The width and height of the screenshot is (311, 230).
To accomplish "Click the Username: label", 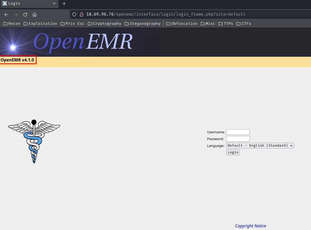I will pyautogui.click(x=216, y=132).
